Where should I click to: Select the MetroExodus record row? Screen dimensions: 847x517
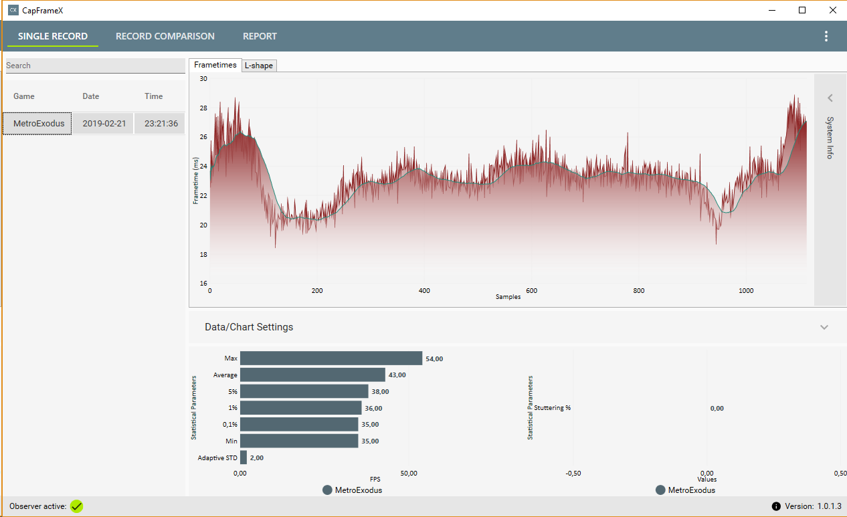[x=94, y=124]
